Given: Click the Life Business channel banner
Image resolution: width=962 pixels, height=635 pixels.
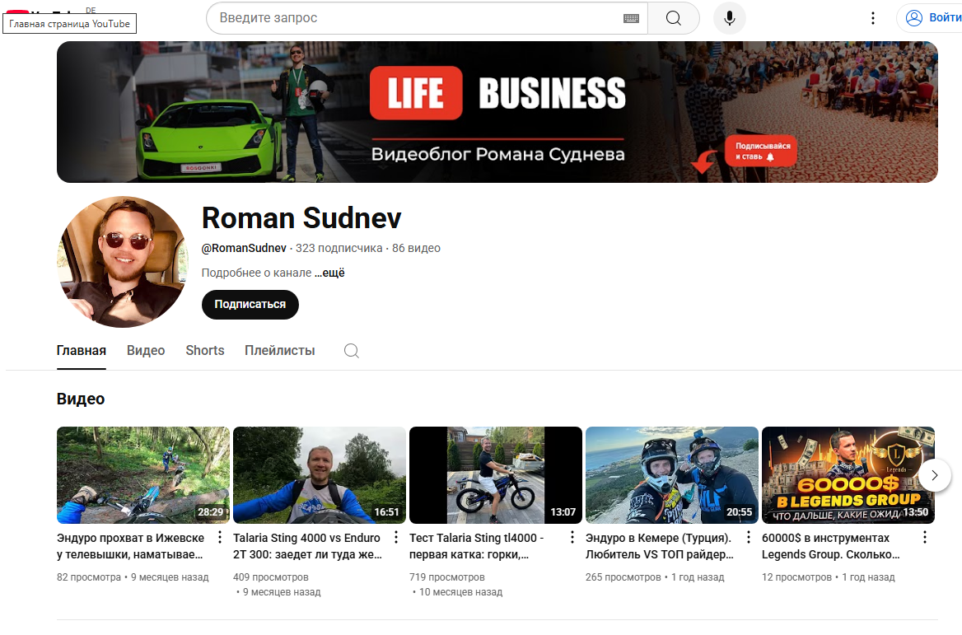Looking at the screenshot, I should (x=497, y=112).
